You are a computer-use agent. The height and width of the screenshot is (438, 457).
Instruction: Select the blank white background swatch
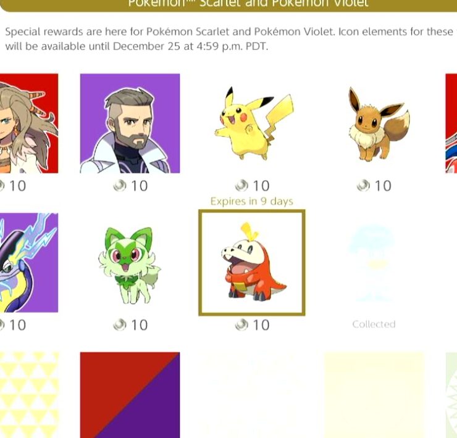(252, 395)
